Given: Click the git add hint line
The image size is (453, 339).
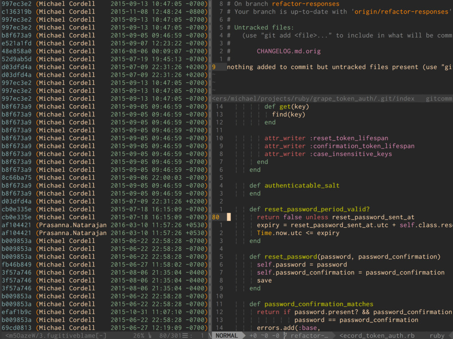Looking at the screenshot, I should click(x=340, y=35).
